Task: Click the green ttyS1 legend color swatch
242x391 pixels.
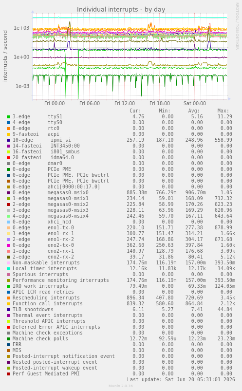Action: [x=8, y=117]
